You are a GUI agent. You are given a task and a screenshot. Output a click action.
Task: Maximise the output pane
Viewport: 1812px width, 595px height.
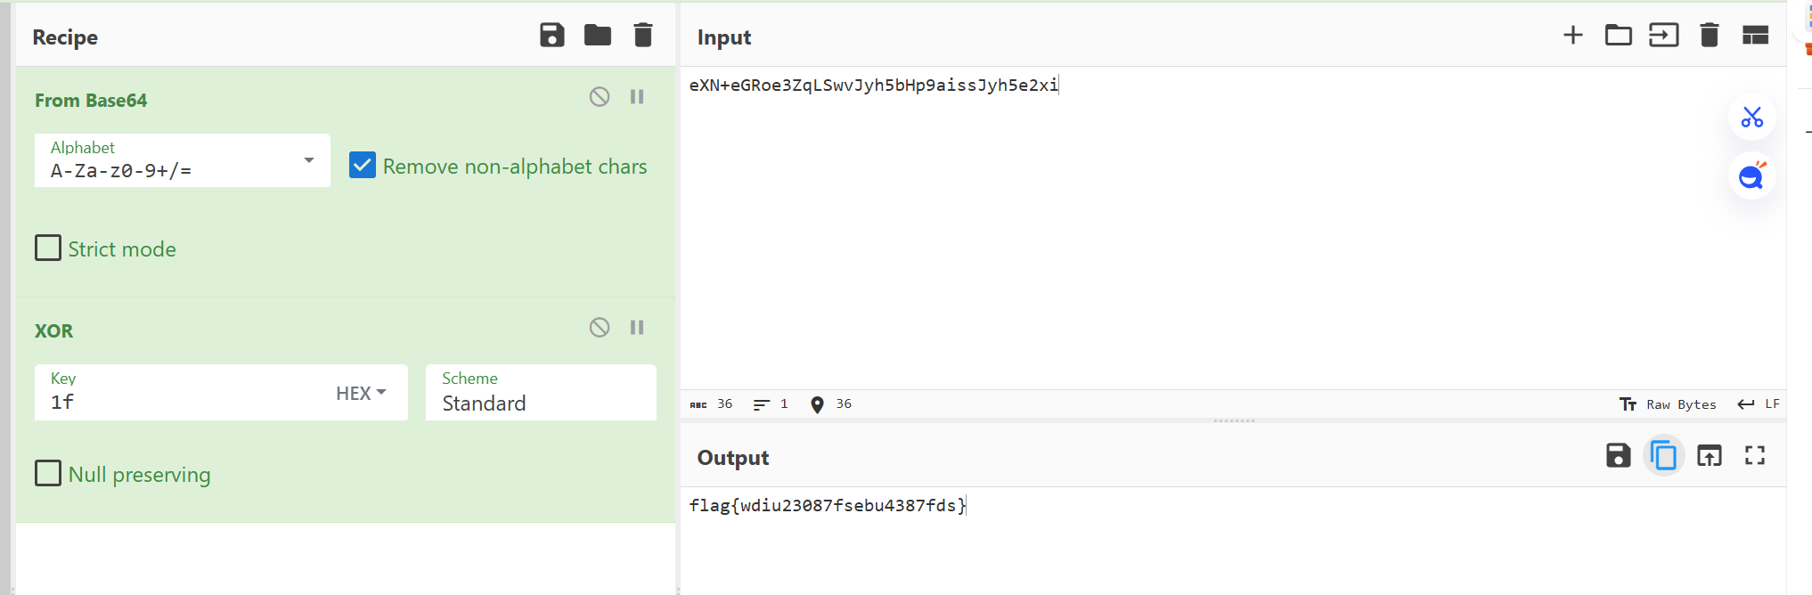[1754, 456]
